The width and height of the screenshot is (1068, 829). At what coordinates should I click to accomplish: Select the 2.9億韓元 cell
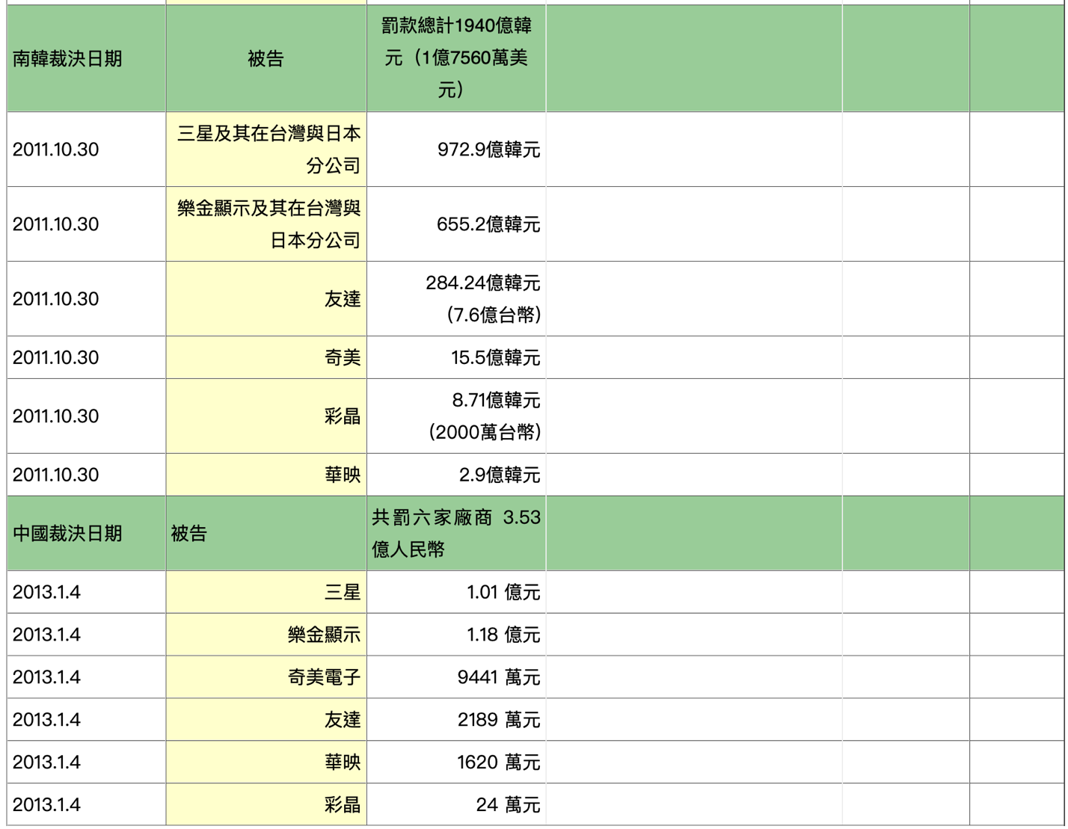coord(456,475)
